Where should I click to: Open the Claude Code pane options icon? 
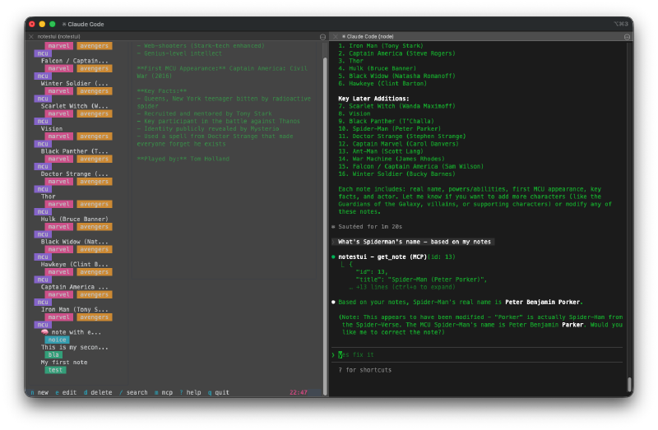pos(627,37)
